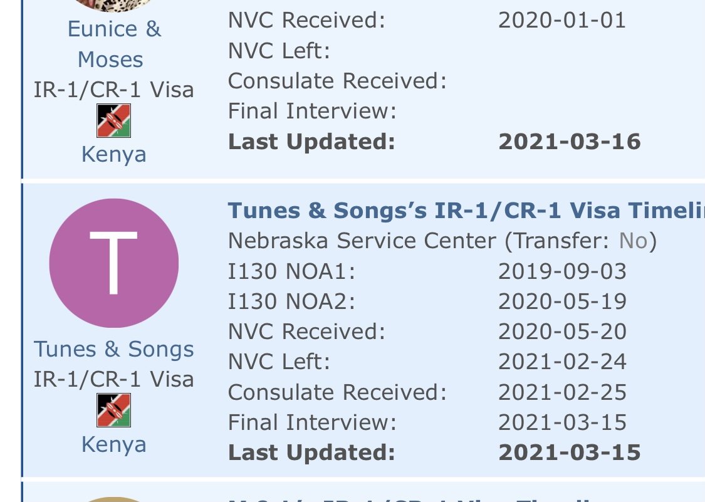Click the I130 NOA1 date 2019-09-03
Viewport: 705px width, 502px height.
pos(562,271)
